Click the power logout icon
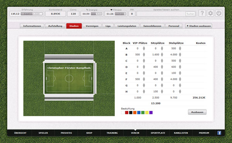 coord(219,13)
